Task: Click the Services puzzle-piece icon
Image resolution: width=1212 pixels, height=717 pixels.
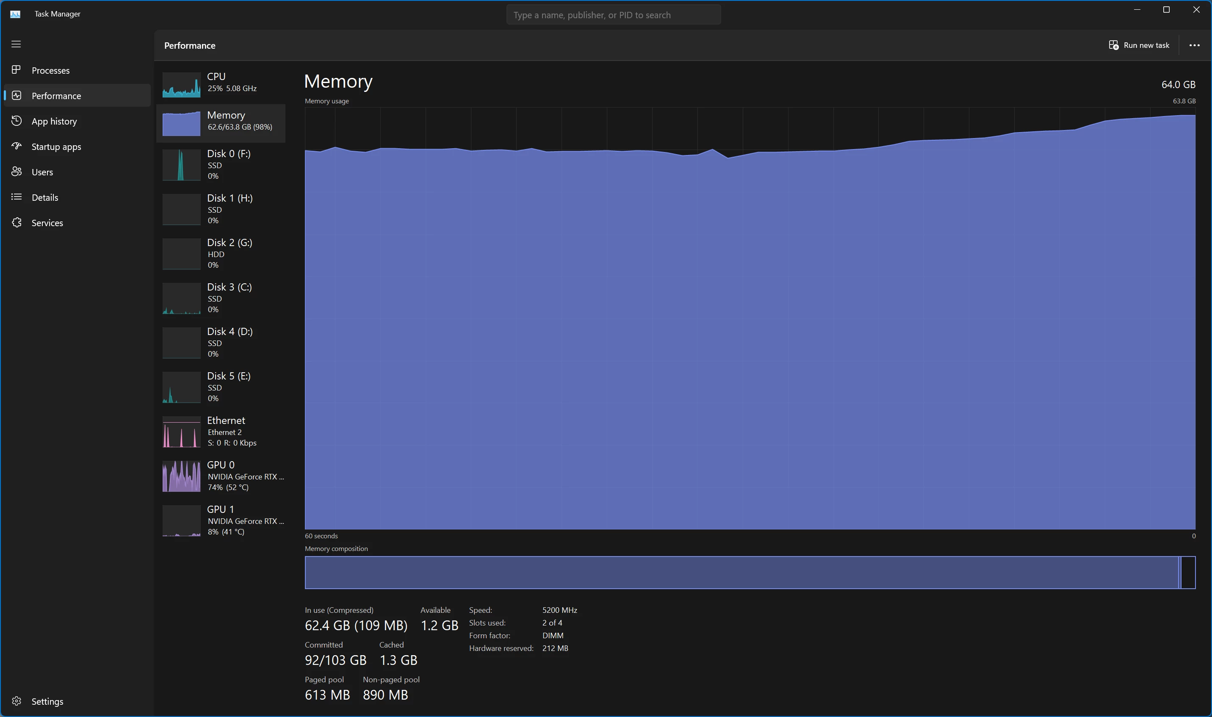Action: (x=17, y=222)
